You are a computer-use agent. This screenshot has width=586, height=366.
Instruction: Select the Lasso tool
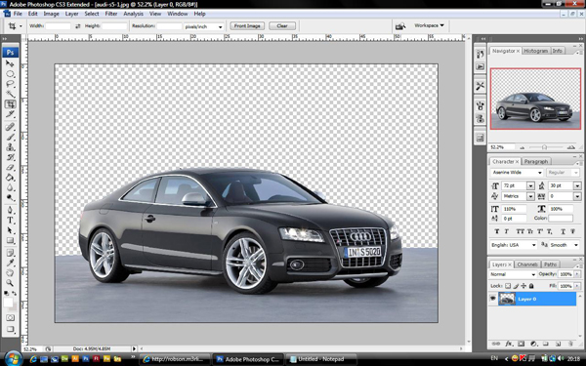tap(10, 84)
